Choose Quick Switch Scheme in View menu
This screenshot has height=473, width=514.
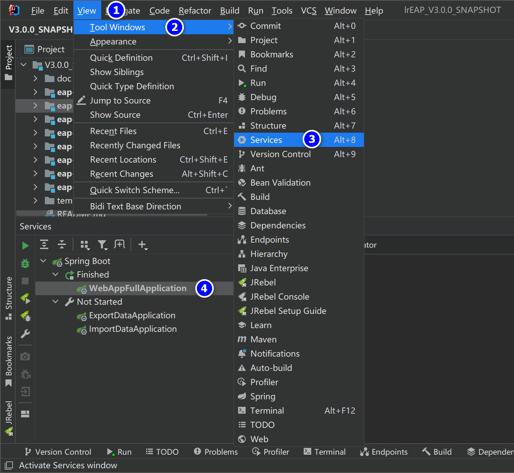tap(154, 190)
